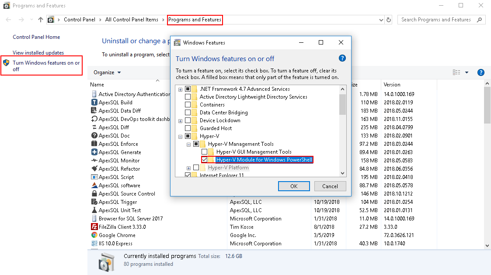Click the refresh icon in address bar
Image resolution: width=491 pixels, height=275 pixels.
389,20
